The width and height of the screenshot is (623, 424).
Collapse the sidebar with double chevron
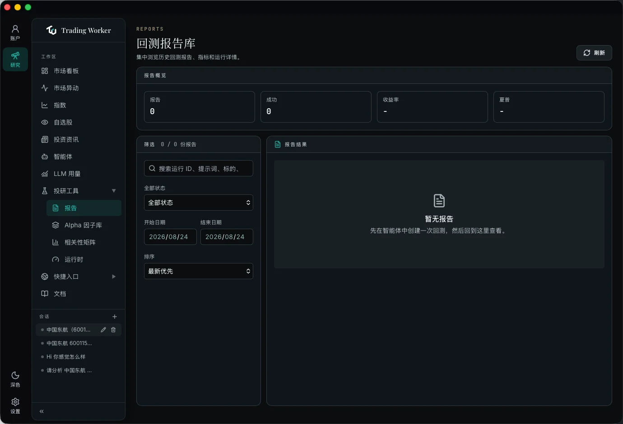(x=42, y=411)
